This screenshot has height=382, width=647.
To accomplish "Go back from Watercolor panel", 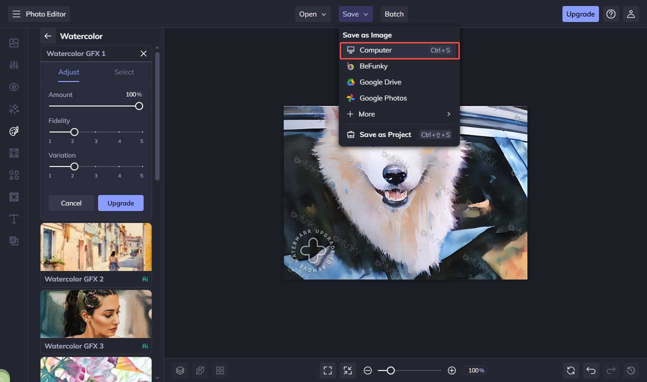I will click(48, 36).
